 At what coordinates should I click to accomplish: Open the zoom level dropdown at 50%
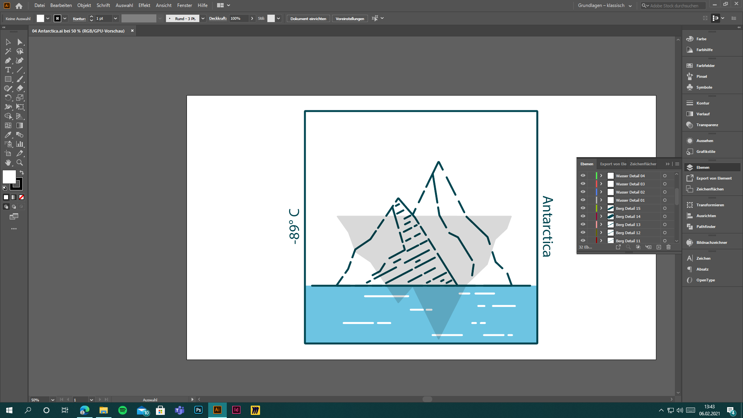coord(53,400)
